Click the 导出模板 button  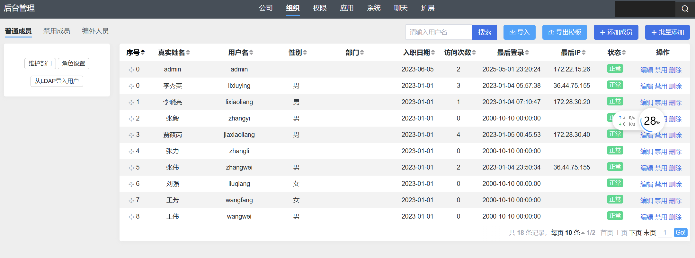(564, 32)
